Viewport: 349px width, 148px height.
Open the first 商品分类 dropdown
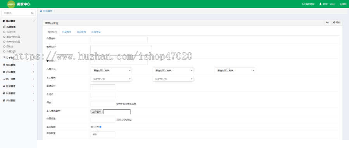[x=111, y=70]
